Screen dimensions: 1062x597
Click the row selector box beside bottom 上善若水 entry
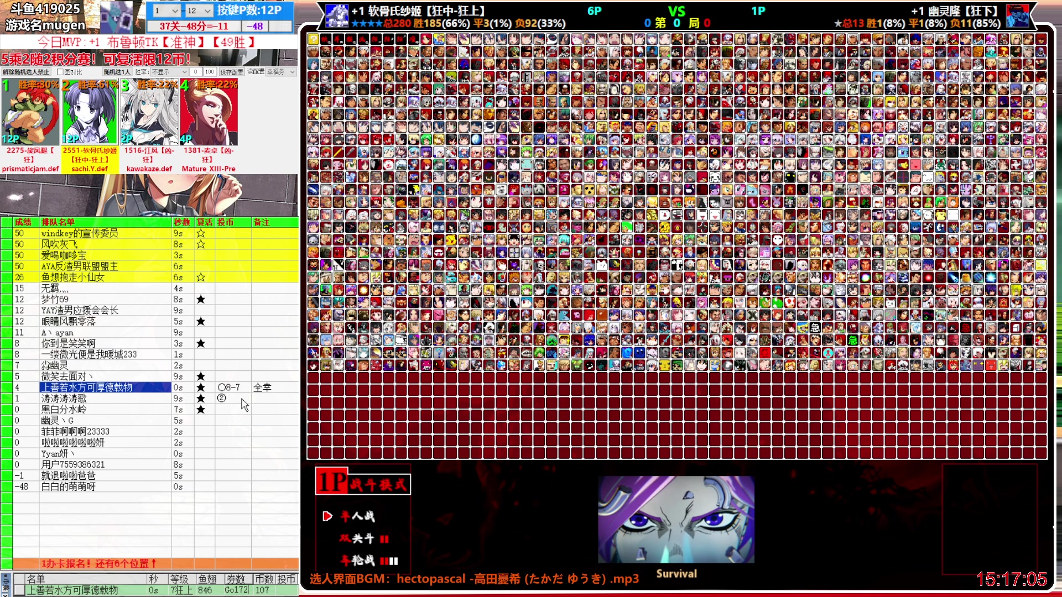point(19,590)
